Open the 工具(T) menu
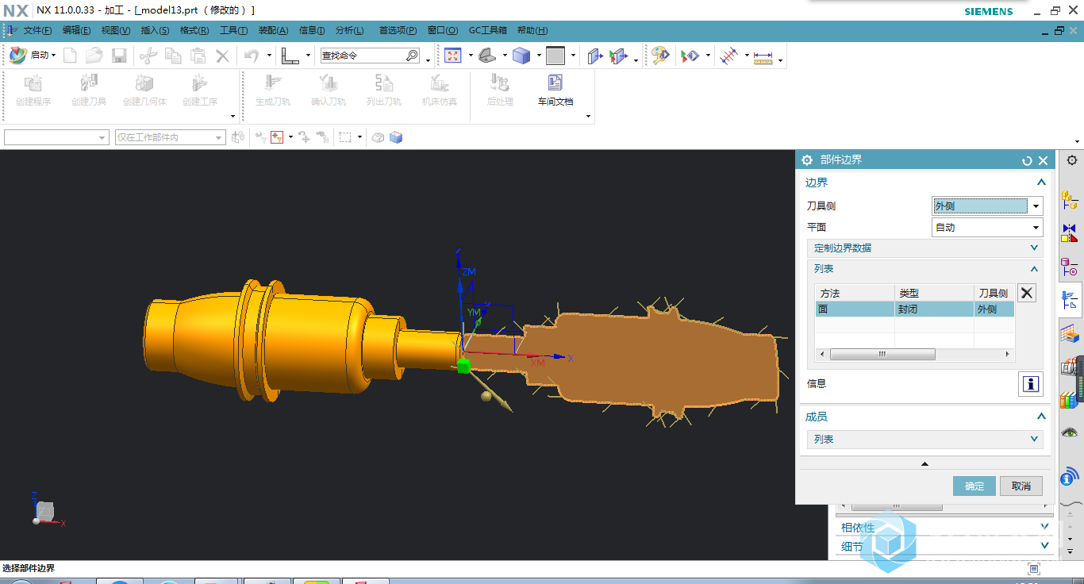This screenshot has height=584, width=1084. point(233,30)
